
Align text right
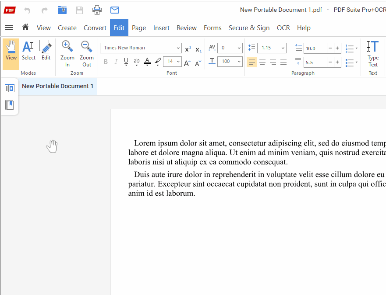[273, 62]
